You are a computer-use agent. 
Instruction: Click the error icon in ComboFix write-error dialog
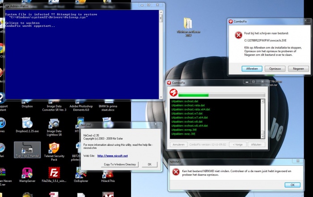238,35
